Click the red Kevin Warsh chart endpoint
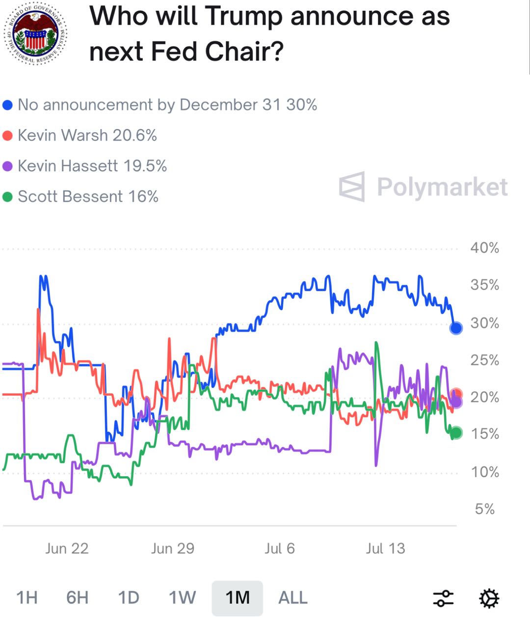This screenshot has width=530, height=623. [456, 394]
